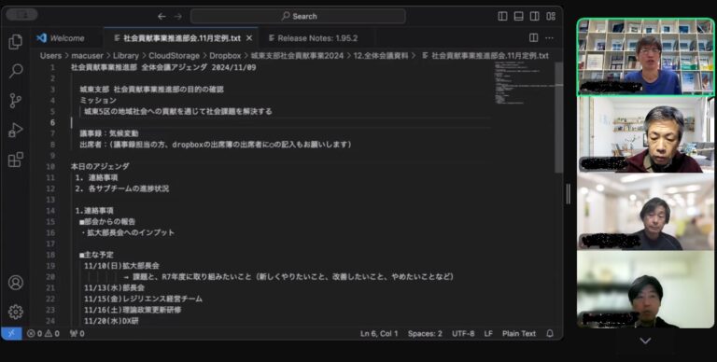The width and height of the screenshot is (717, 362).
Task: Click line number 6 in gutter
Action: point(52,122)
